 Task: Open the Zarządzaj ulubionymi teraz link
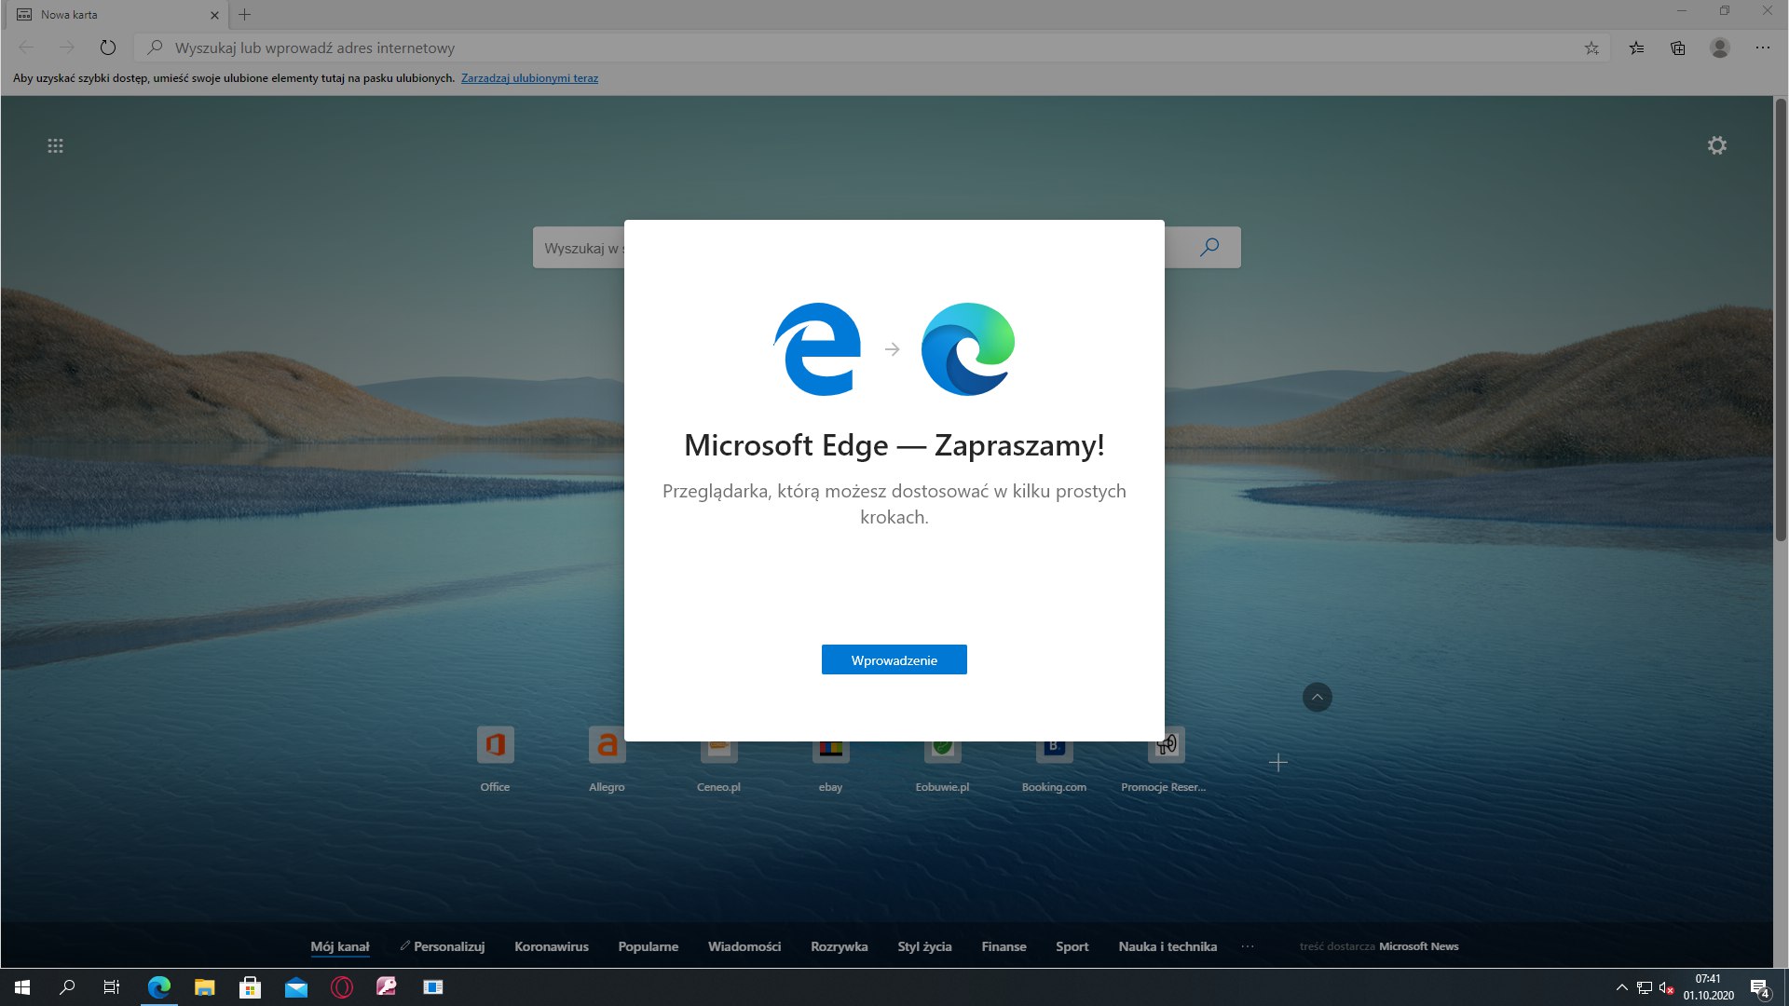tap(529, 78)
